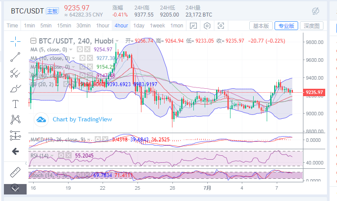Screen dimensions: 337x201
Task: Click the 7月 date on time axis
Action: point(207,188)
